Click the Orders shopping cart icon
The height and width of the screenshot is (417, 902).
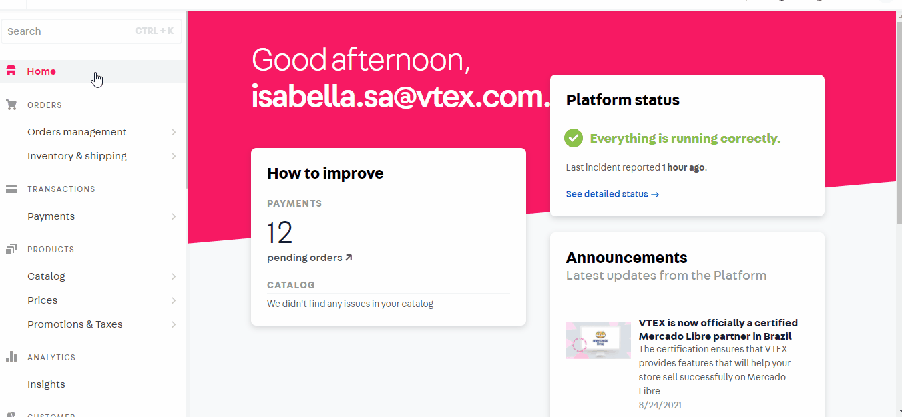11,105
